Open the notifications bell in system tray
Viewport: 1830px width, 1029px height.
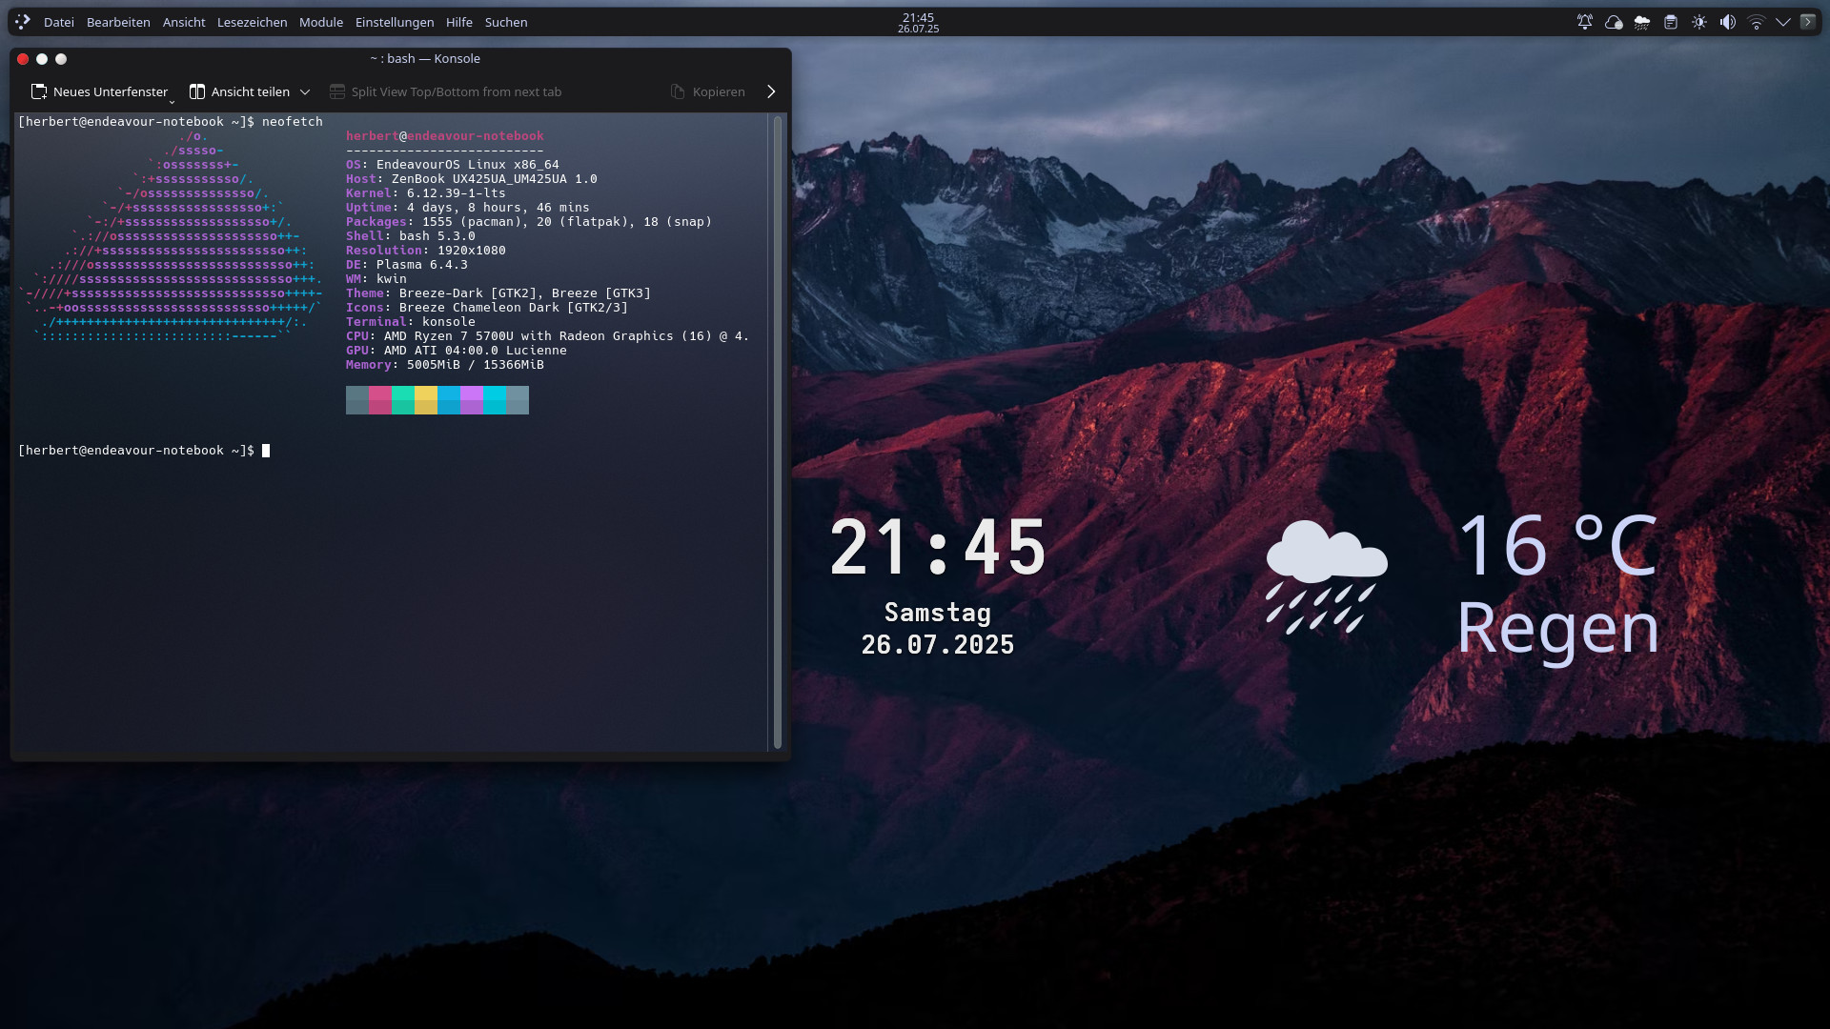coord(1584,22)
